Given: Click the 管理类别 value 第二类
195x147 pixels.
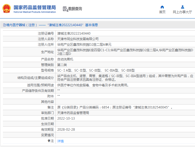Looking at the screenshot, I should (x=62, y=65).
